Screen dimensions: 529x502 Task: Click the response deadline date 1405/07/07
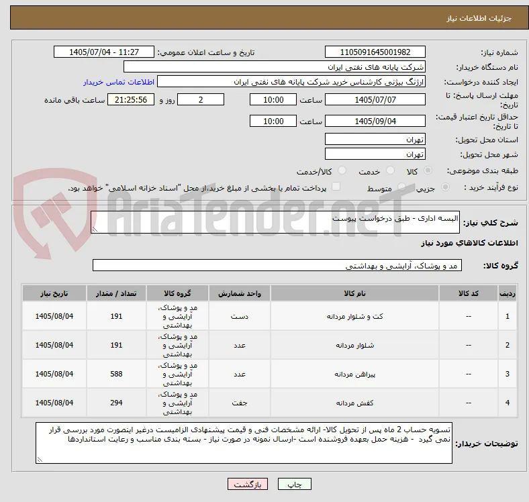coord(375,100)
